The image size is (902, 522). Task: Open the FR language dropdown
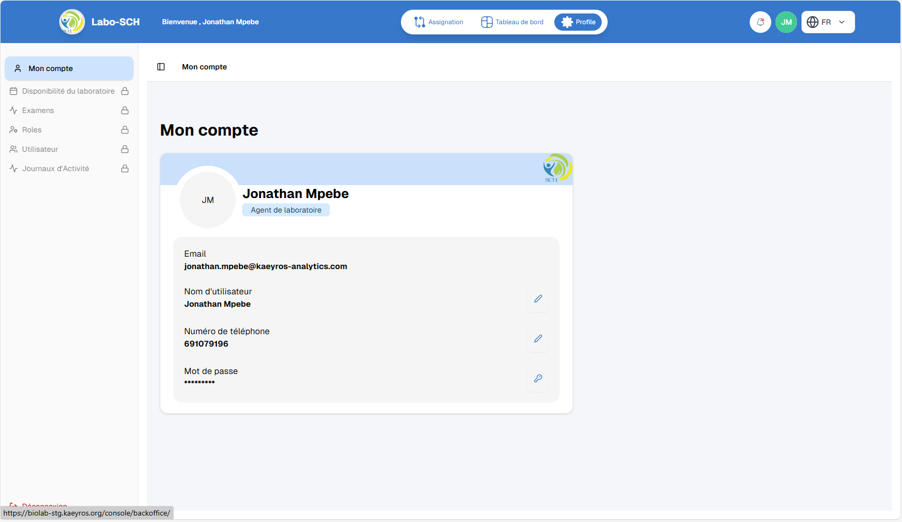(827, 22)
